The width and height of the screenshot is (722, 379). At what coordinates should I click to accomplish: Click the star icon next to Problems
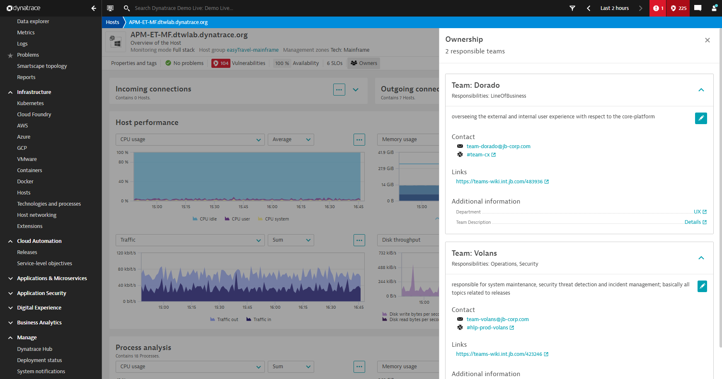tap(10, 55)
